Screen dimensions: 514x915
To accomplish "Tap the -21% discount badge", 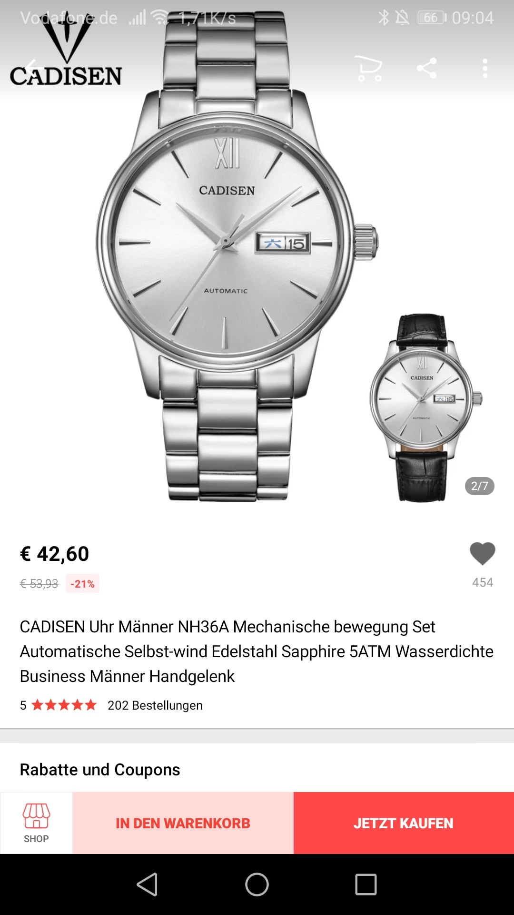I will 82,584.
